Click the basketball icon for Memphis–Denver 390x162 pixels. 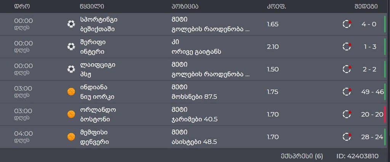tap(71, 136)
